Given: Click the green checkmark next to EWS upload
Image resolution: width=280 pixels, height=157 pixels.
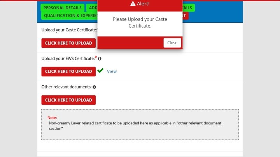Looking at the screenshot, I should (100, 71).
